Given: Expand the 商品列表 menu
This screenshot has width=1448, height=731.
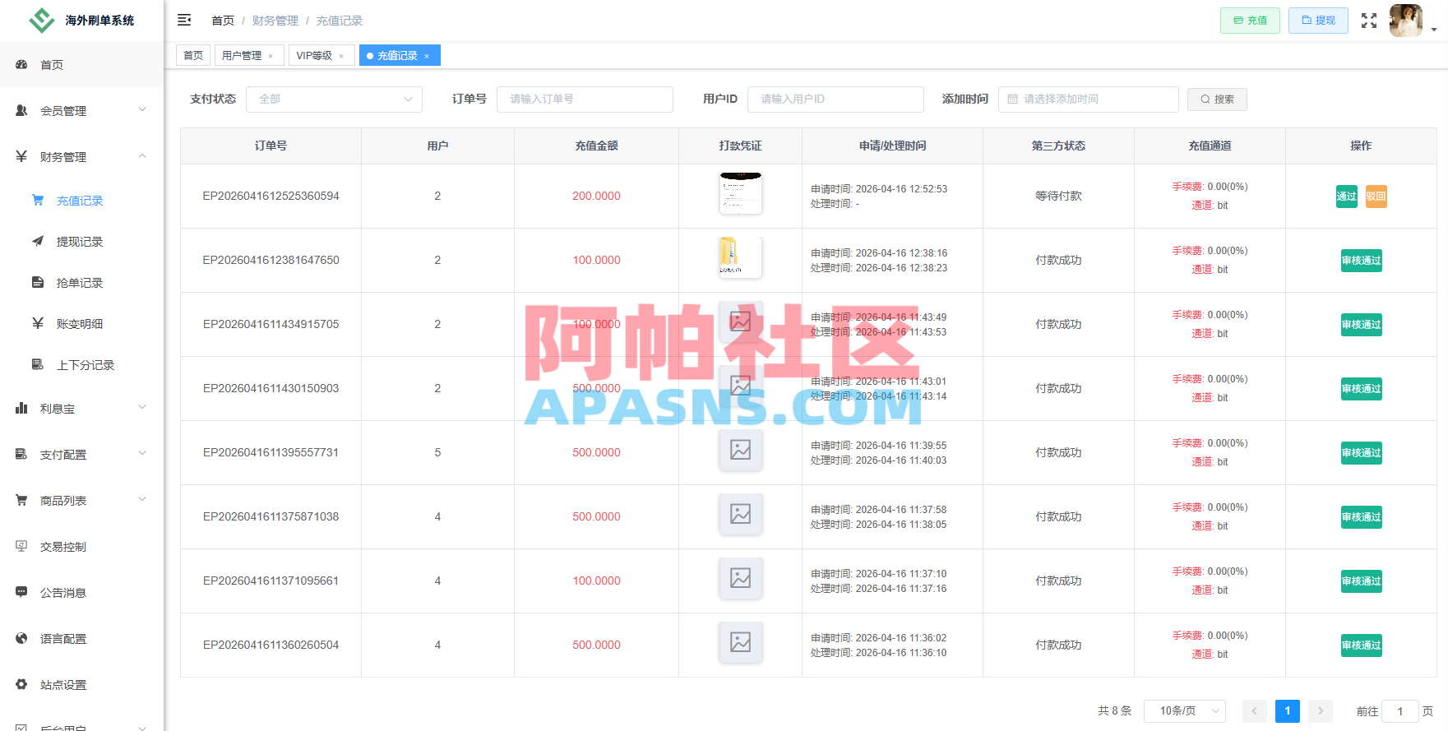Looking at the screenshot, I should point(82,500).
